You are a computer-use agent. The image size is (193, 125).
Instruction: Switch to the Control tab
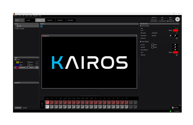pos(30,20)
